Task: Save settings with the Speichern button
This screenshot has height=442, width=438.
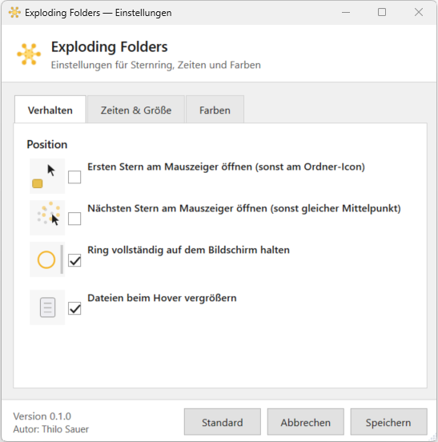Action: pos(388,422)
